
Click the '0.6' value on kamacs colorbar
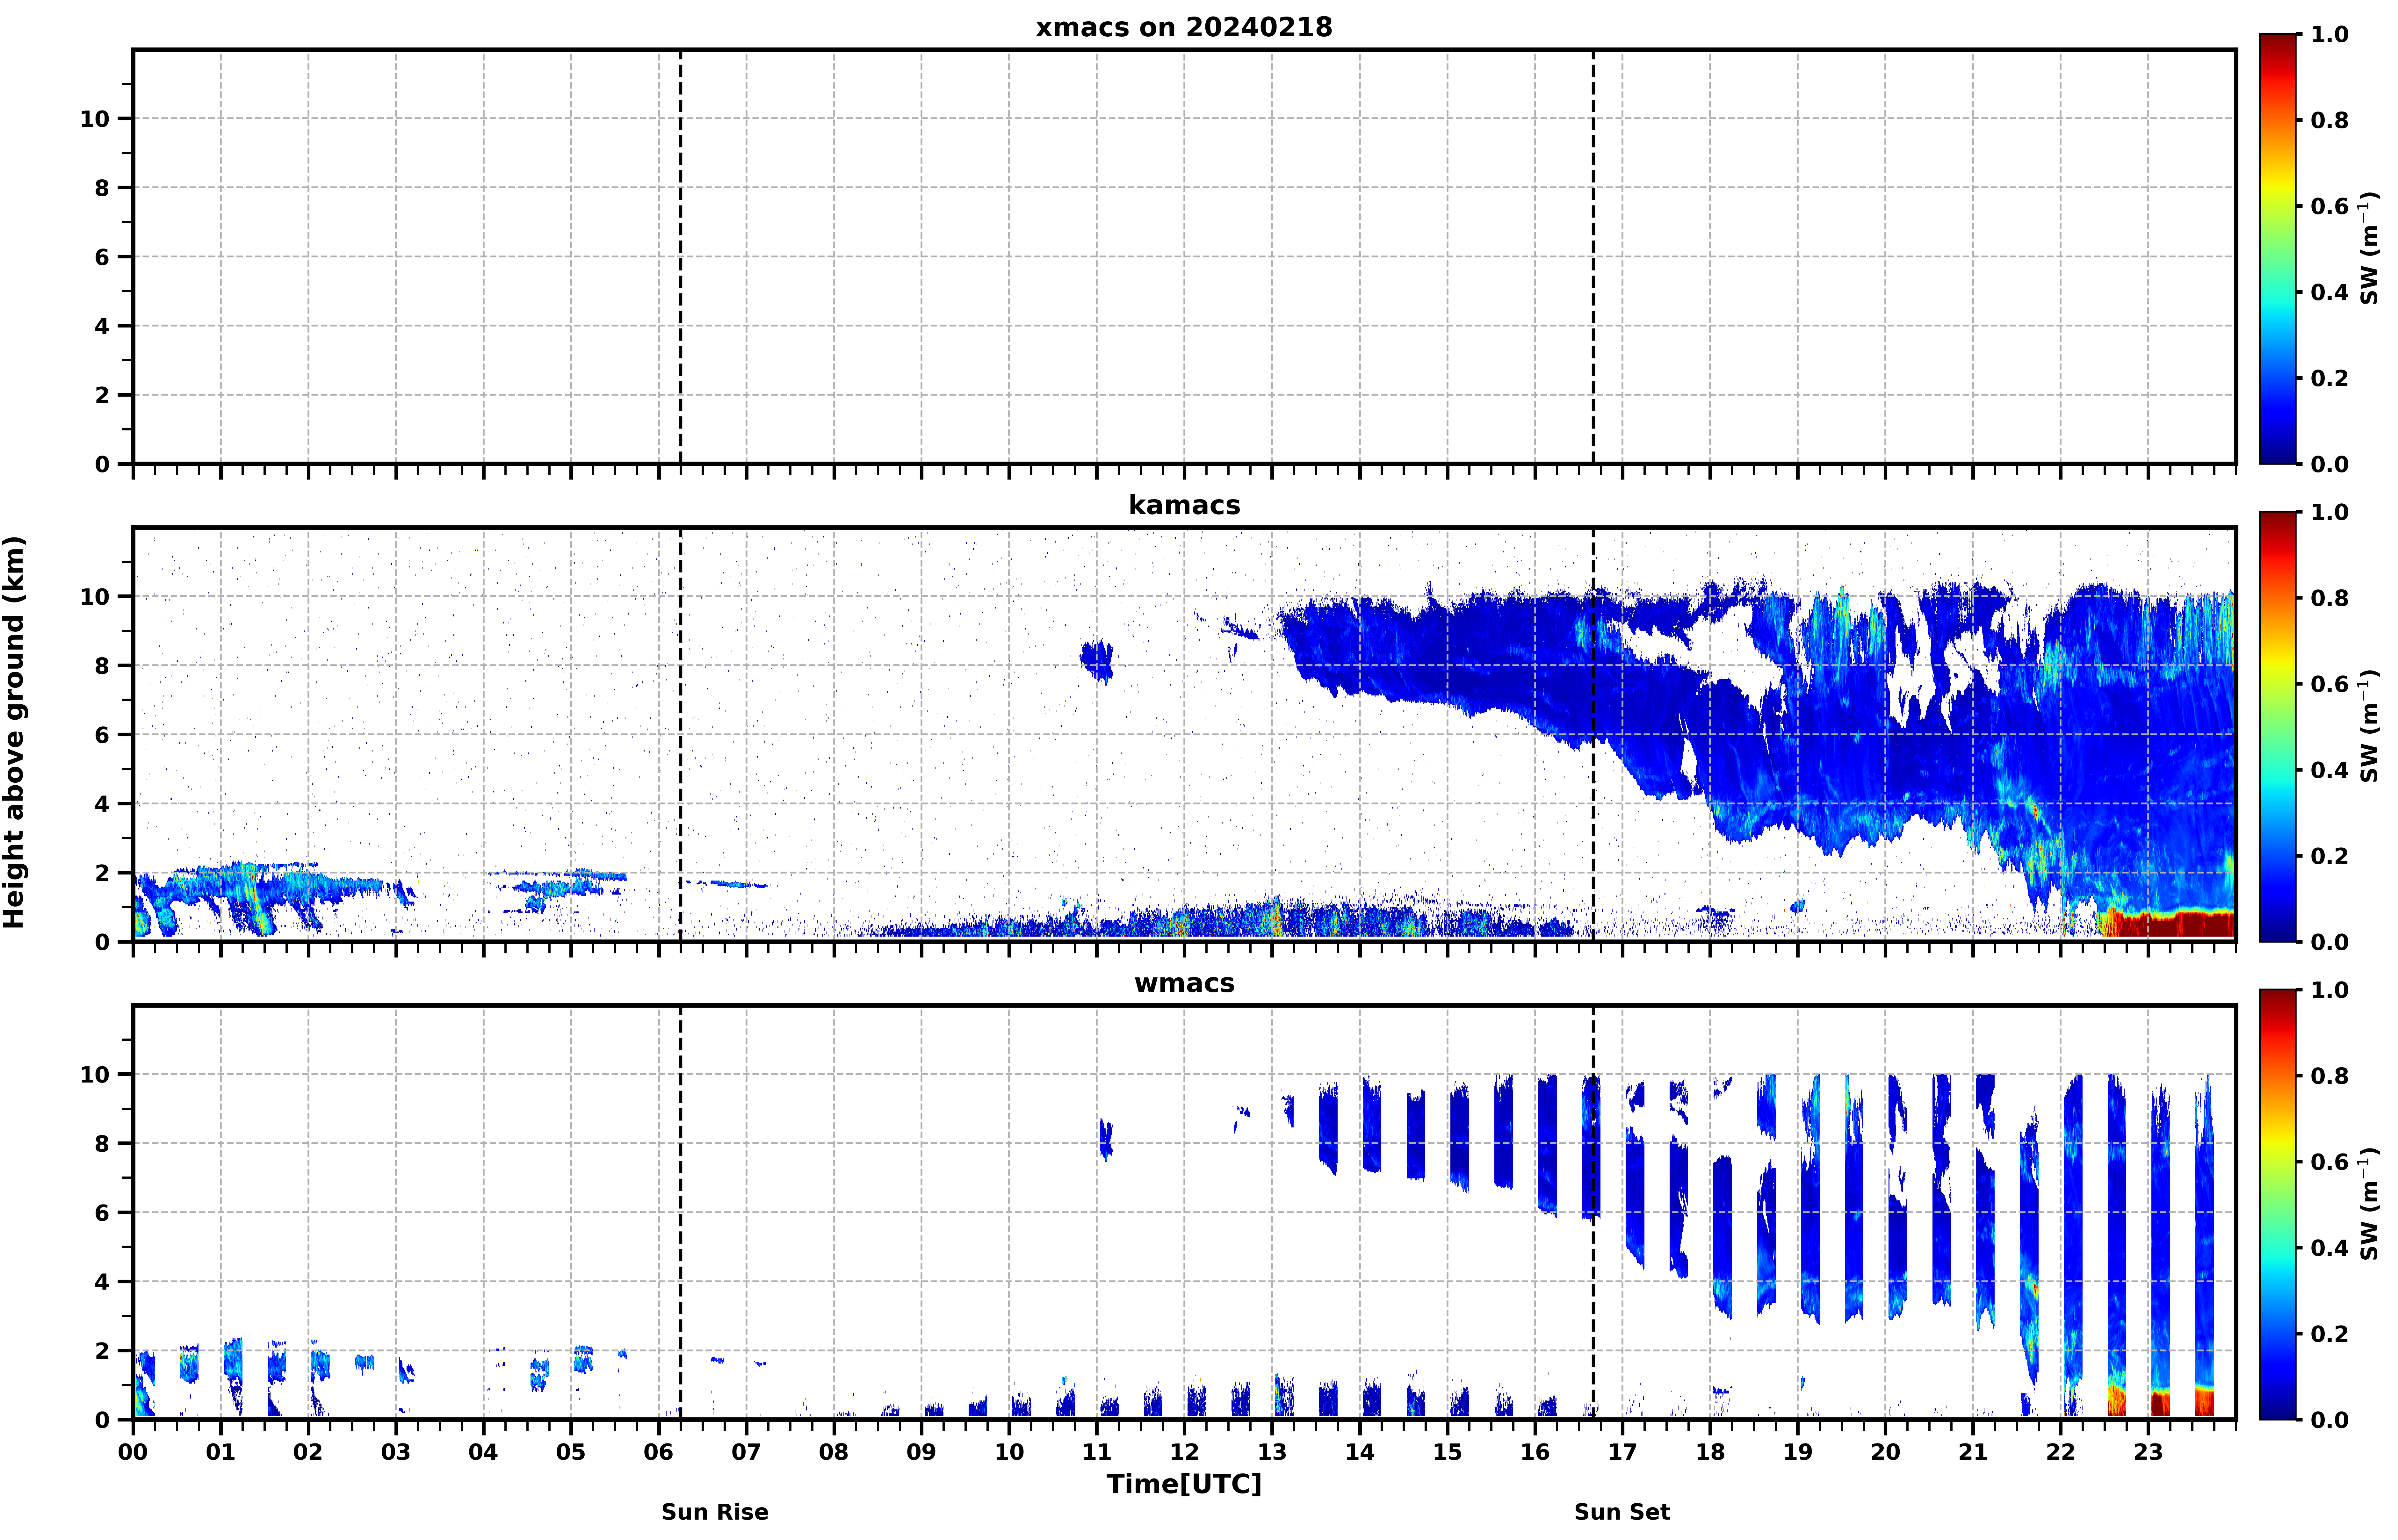click(2330, 684)
